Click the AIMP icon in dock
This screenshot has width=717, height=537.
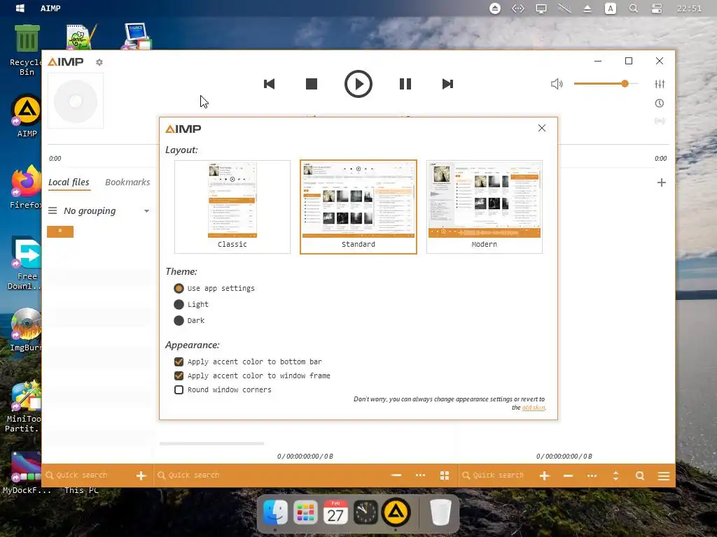(x=396, y=513)
